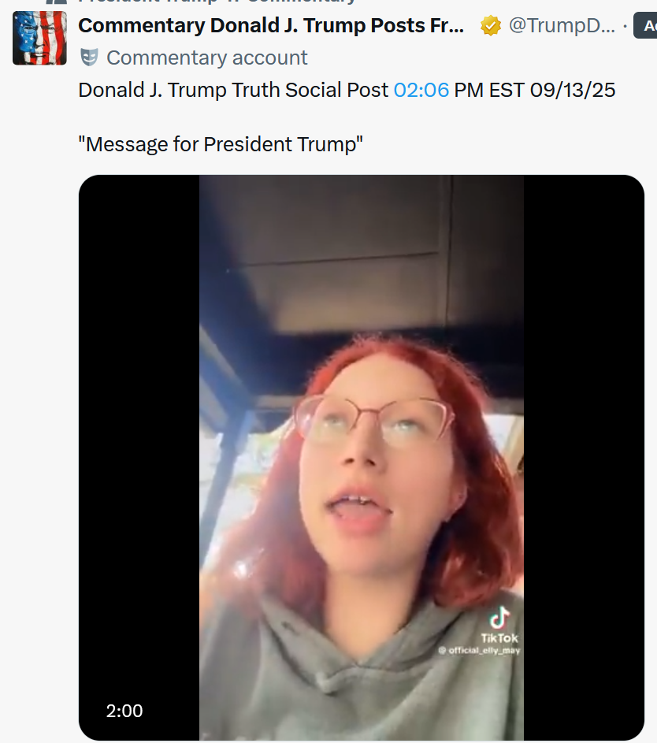Click the Donald J. Trump Truth Social Post text
Screen dimensions: 657x743
233,90
